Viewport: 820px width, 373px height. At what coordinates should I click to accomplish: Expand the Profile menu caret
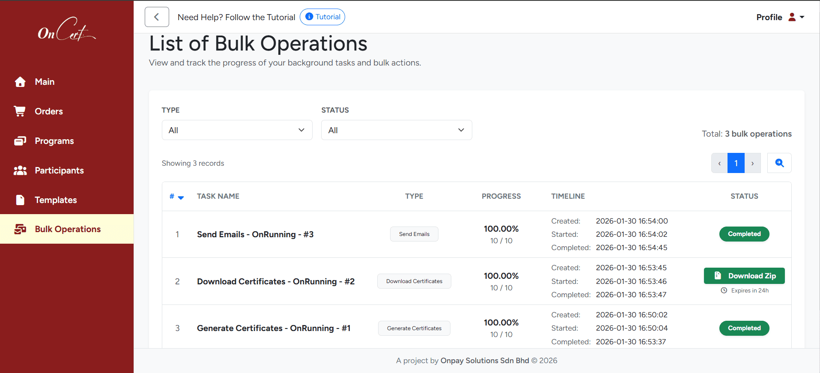click(x=802, y=17)
